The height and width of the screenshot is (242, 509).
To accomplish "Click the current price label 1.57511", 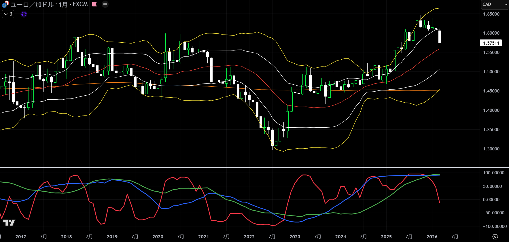I will [491, 43].
